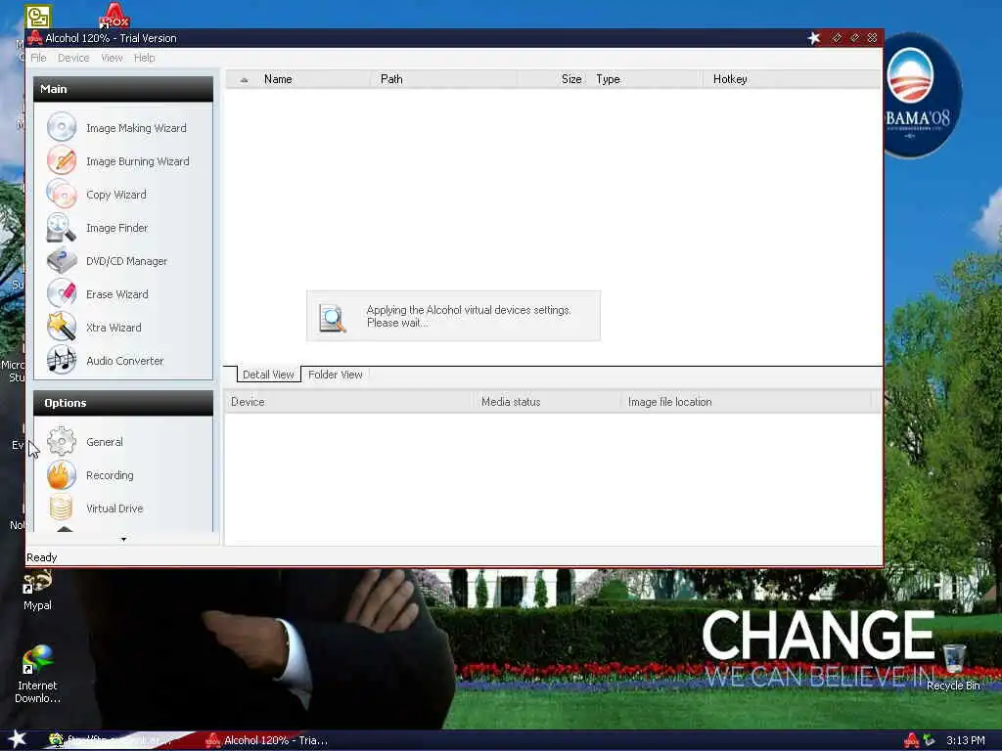The image size is (1002, 751).
Task: Open the Help menu
Action: (145, 58)
